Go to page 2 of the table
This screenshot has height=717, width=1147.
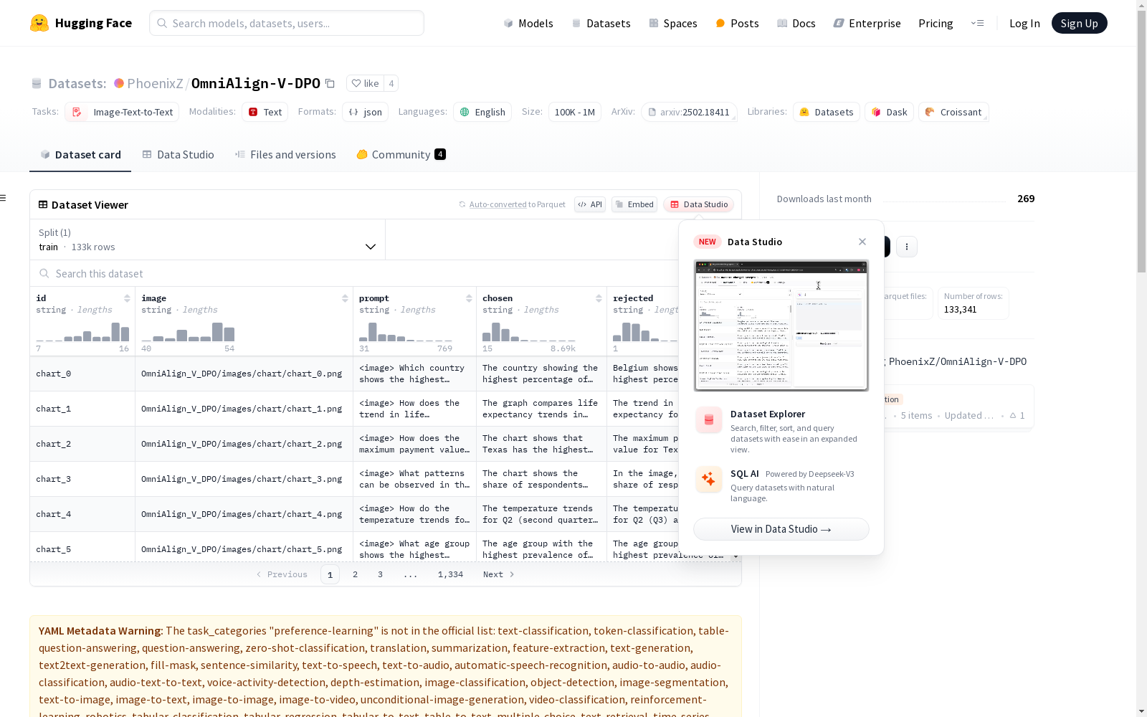click(355, 574)
